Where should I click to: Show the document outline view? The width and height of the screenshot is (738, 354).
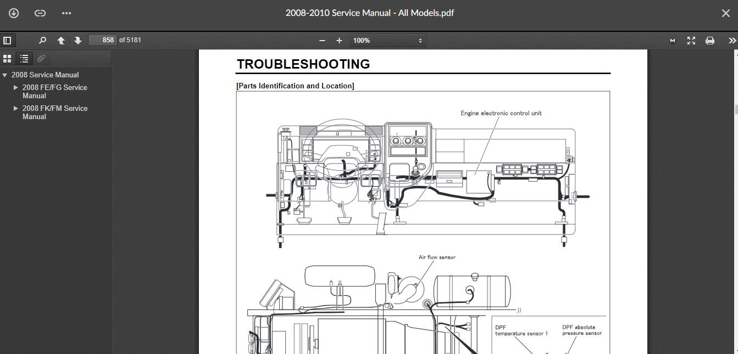click(x=24, y=58)
